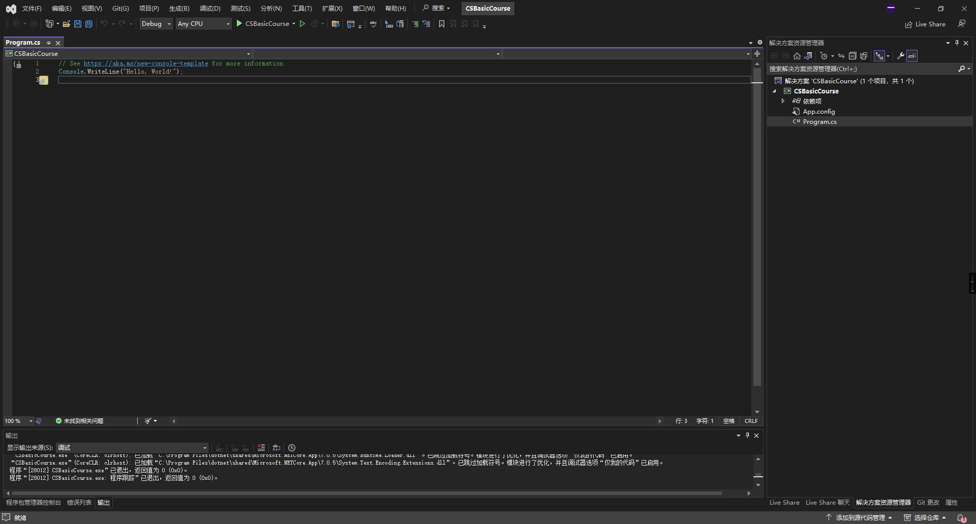976x524 pixels.
Task: Collapse the CSBasicCourse project node
Action: [775, 91]
